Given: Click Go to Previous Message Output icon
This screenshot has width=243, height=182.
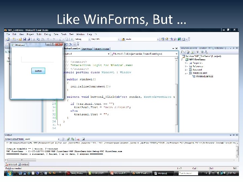Looking at the screenshot, I should pyautogui.click(x=68, y=139).
